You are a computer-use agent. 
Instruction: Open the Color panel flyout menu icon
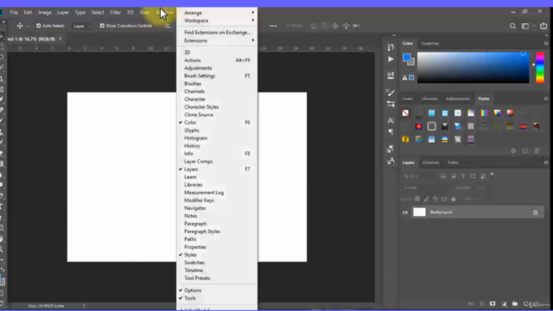click(545, 43)
